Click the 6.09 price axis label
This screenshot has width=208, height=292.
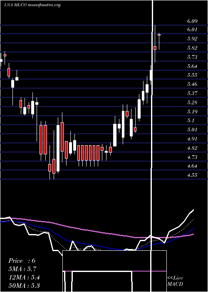pyautogui.click(x=192, y=21)
